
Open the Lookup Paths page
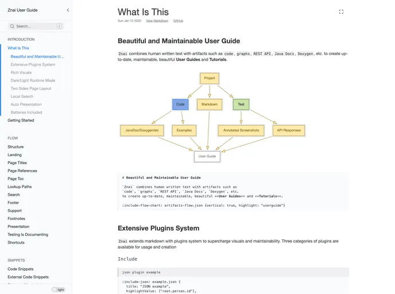20,187
